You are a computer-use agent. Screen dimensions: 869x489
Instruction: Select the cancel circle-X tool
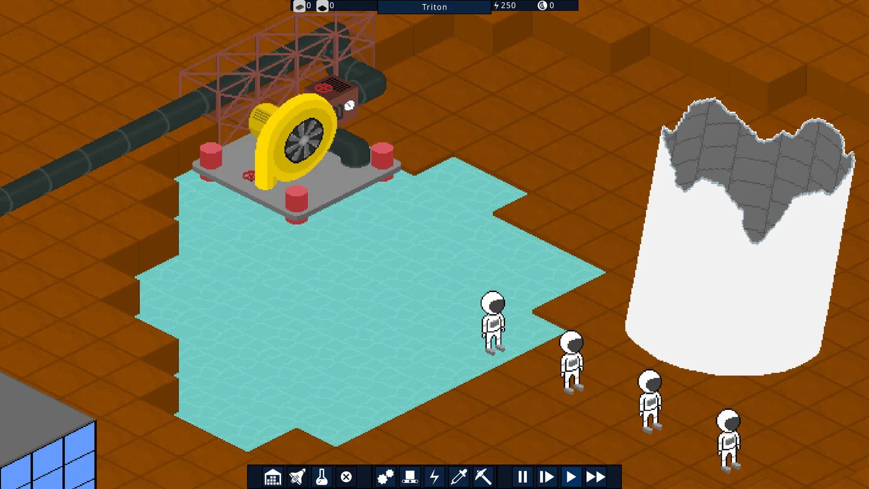coord(346,477)
